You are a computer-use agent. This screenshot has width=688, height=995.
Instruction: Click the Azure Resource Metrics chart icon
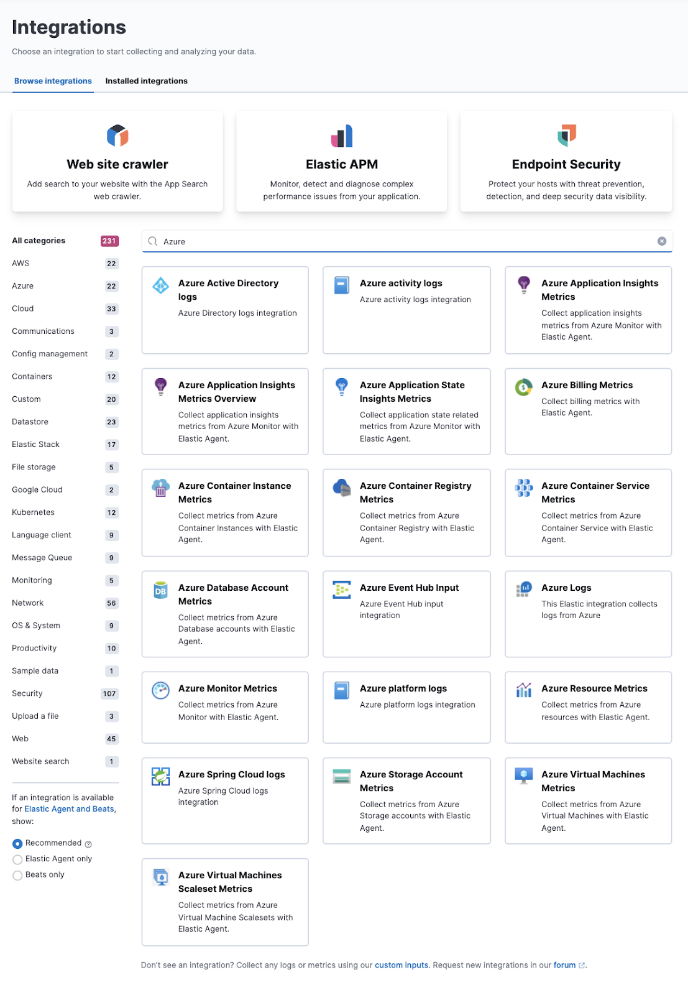point(524,690)
